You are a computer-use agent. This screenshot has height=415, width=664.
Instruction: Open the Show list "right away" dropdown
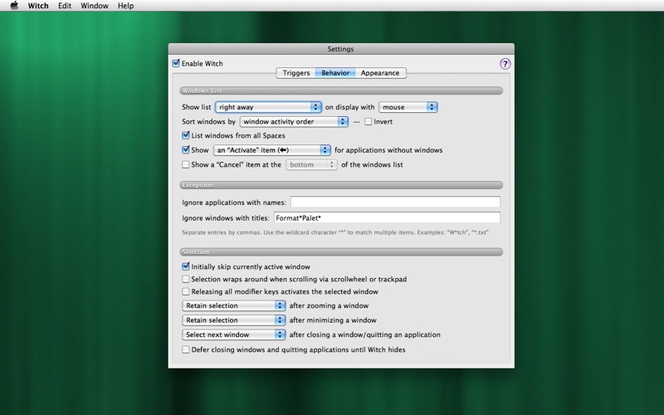click(x=267, y=107)
